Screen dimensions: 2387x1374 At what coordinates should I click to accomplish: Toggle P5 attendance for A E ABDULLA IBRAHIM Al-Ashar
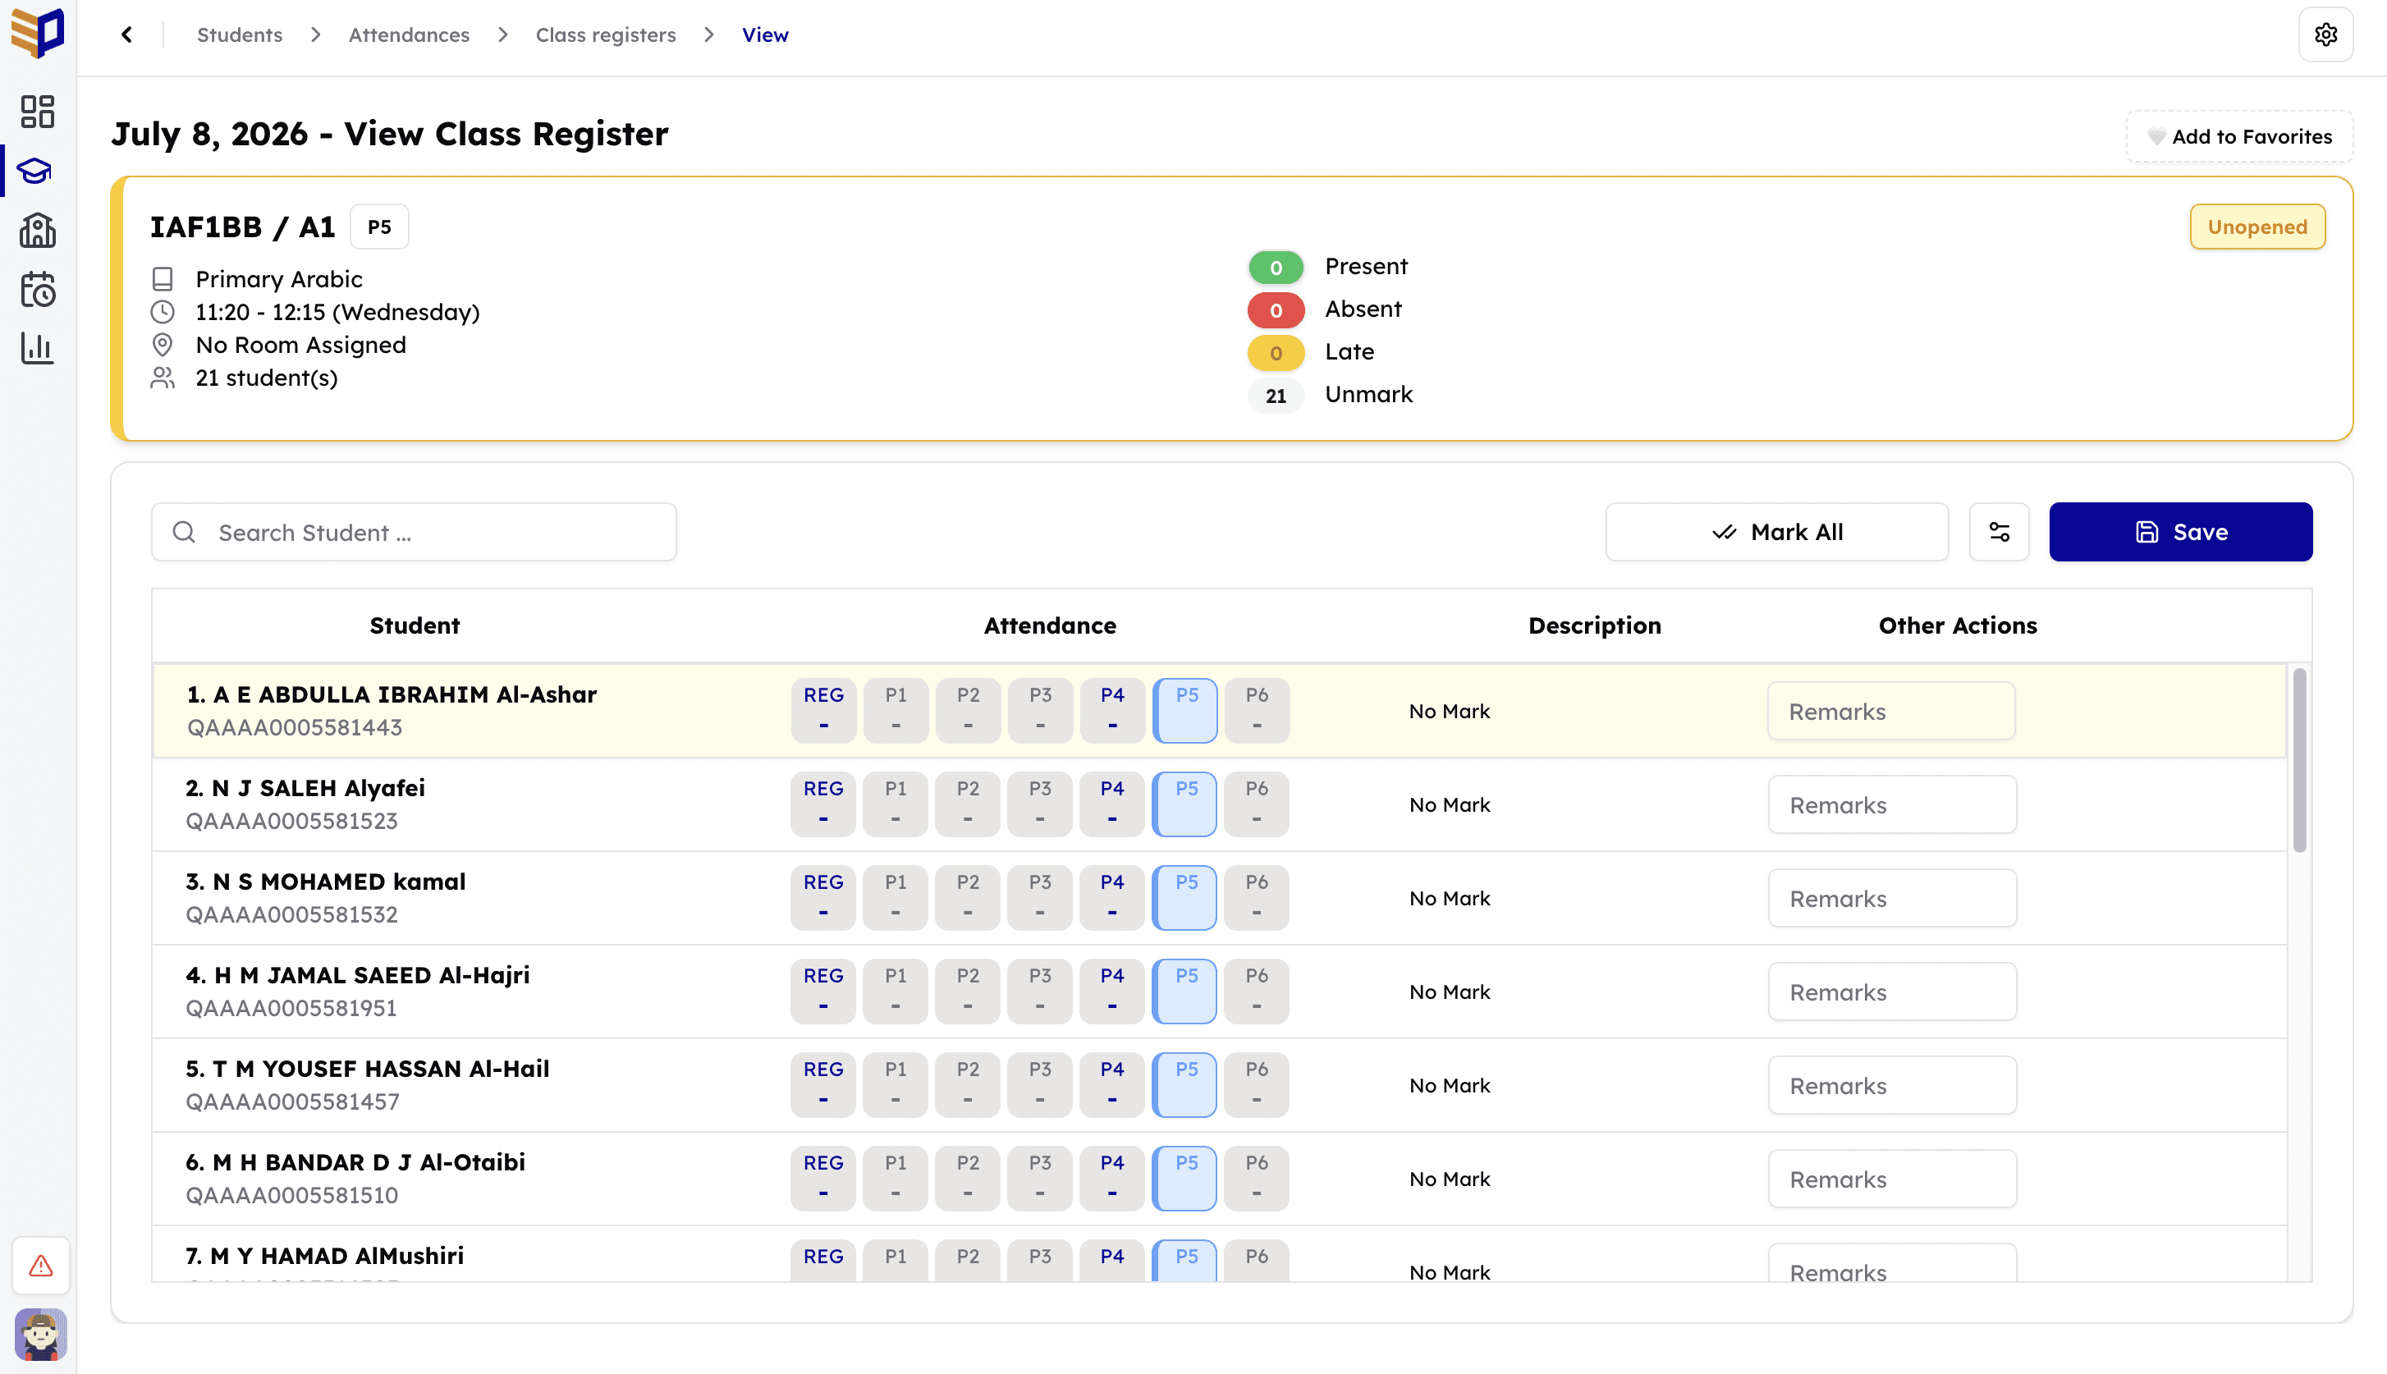coord(1185,711)
